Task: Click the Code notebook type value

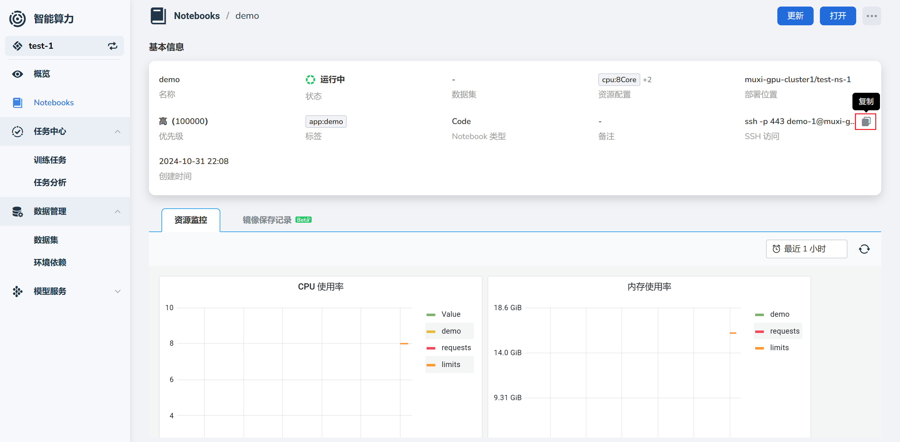Action: pos(461,122)
